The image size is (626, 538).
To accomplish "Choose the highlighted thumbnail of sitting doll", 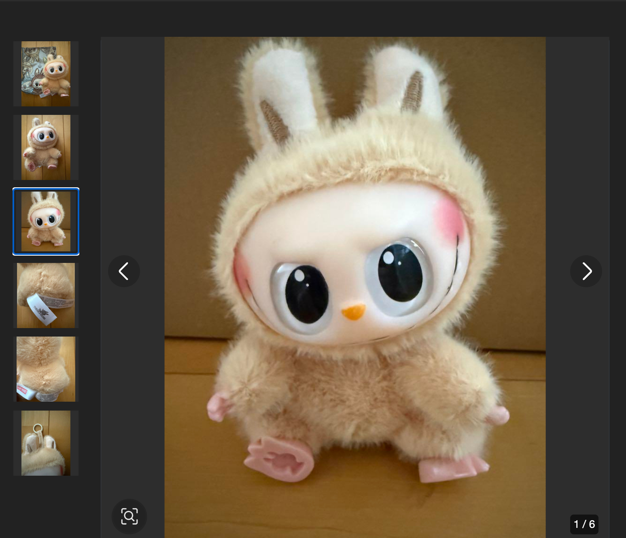I will coord(46,221).
